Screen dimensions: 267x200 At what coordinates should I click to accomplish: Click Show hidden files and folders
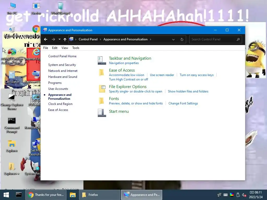188,91
